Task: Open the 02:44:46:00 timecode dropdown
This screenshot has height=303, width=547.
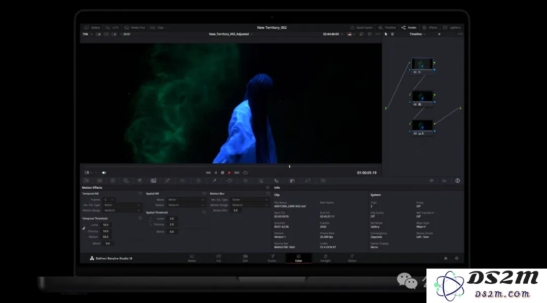Action: pyautogui.click(x=333, y=34)
